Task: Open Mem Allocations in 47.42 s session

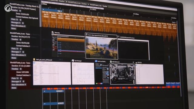Action: pos(19,85)
